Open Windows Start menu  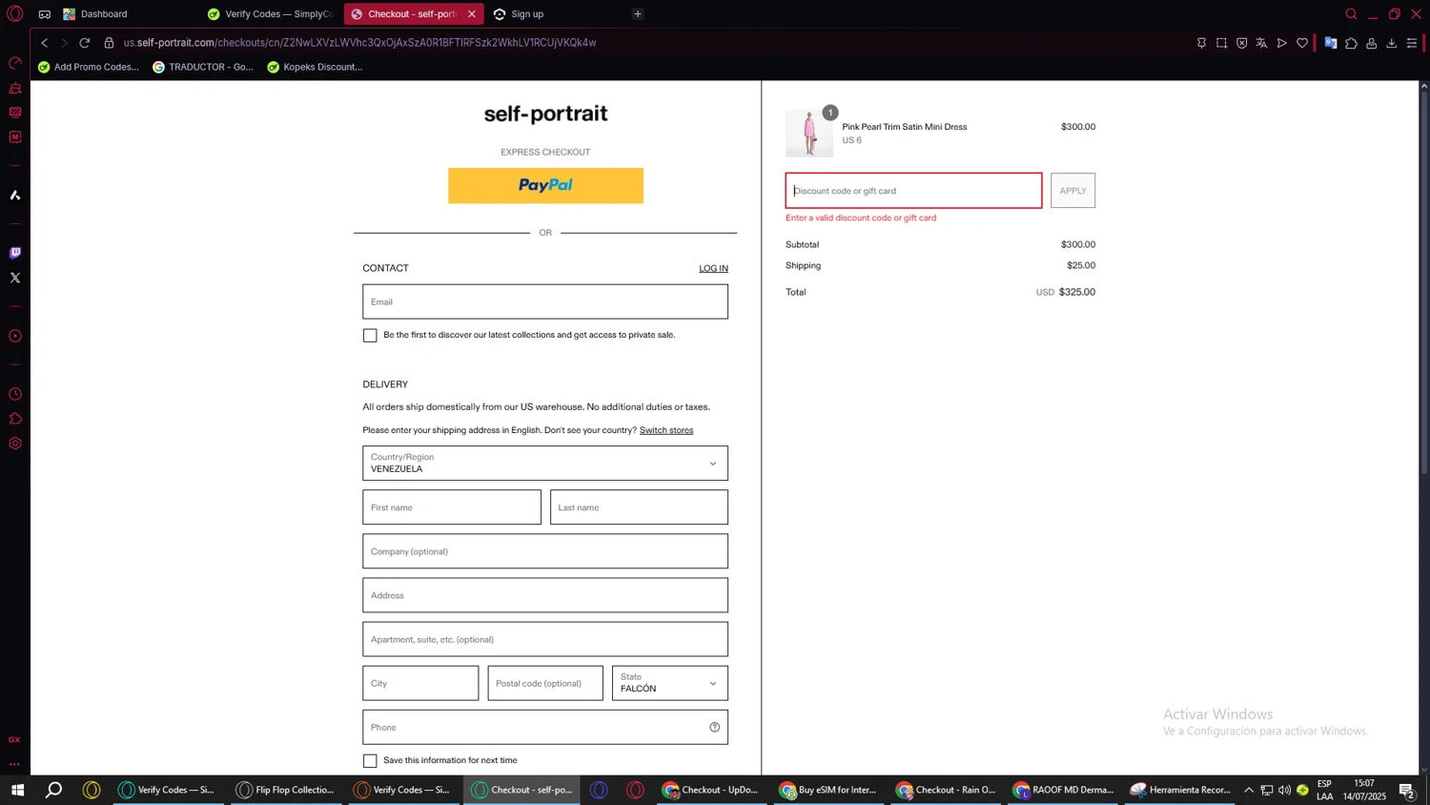[x=17, y=790]
